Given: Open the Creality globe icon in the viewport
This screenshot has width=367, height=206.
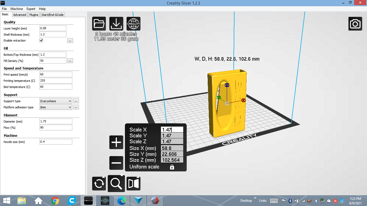Looking at the screenshot, I should [x=134, y=24].
